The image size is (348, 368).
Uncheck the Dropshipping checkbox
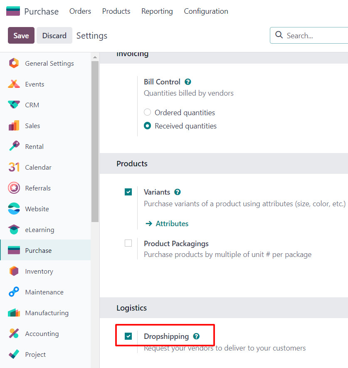pos(128,336)
